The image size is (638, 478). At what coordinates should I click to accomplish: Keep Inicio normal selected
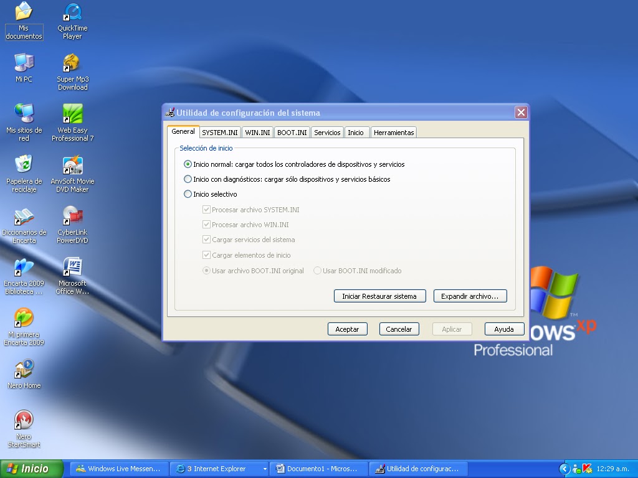(188, 164)
